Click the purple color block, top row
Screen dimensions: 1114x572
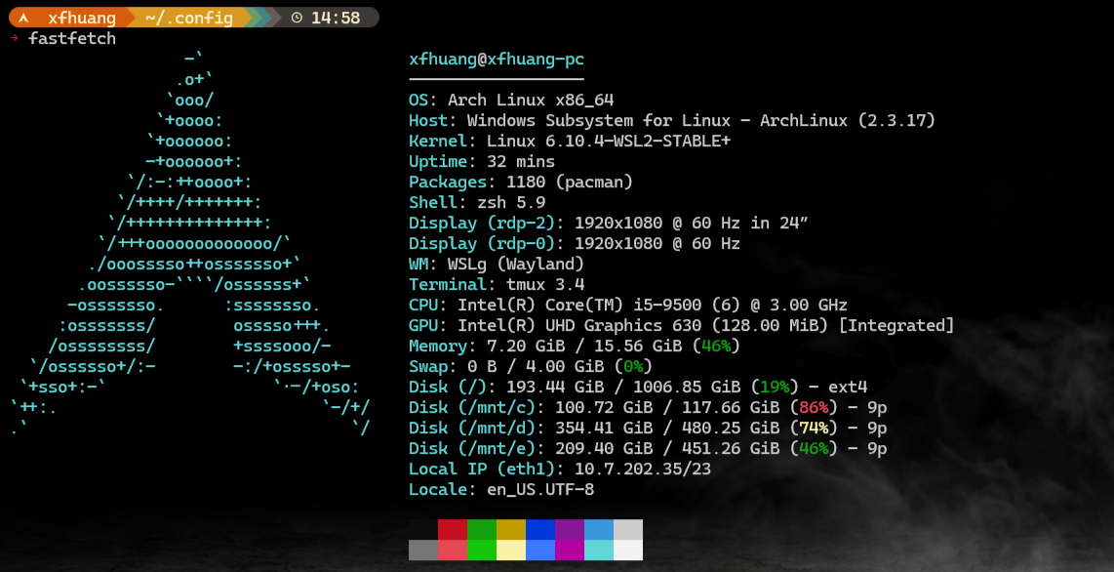click(x=569, y=529)
